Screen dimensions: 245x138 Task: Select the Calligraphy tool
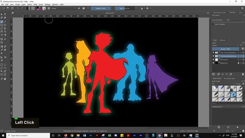(x=5, y=18)
